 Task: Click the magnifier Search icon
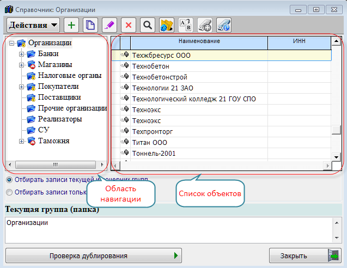(x=148, y=25)
